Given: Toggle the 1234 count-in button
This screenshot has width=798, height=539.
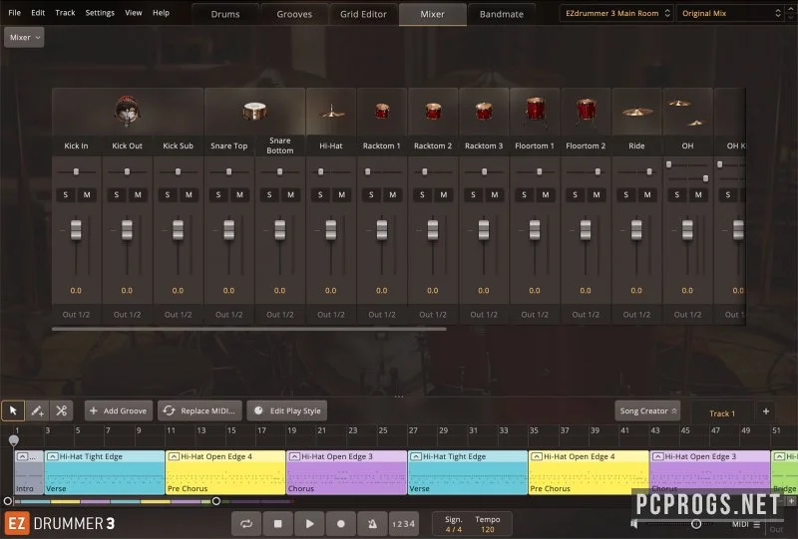Looking at the screenshot, I should pos(404,524).
